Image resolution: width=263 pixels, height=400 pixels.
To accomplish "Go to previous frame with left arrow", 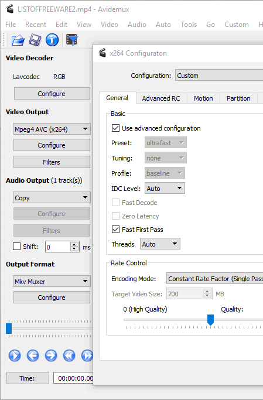I will point(33,355).
